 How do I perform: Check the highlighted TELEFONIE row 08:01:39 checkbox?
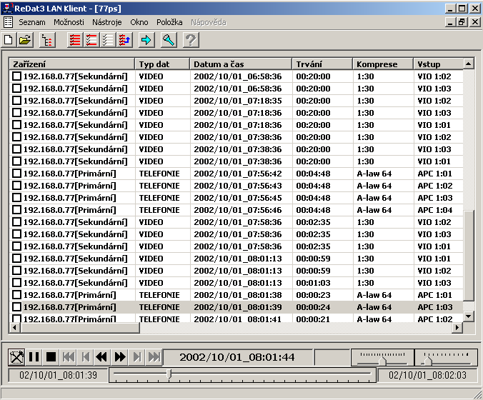coord(16,307)
